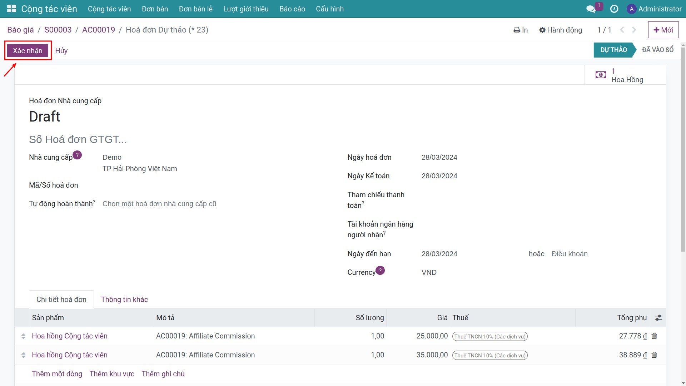Click the vertical page scrollbar
The height and width of the screenshot is (386, 686).
click(683, 150)
